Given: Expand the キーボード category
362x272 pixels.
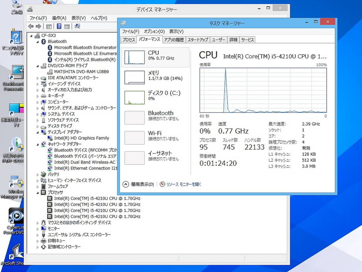Looking at the screenshot, I should tap(38, 96).
